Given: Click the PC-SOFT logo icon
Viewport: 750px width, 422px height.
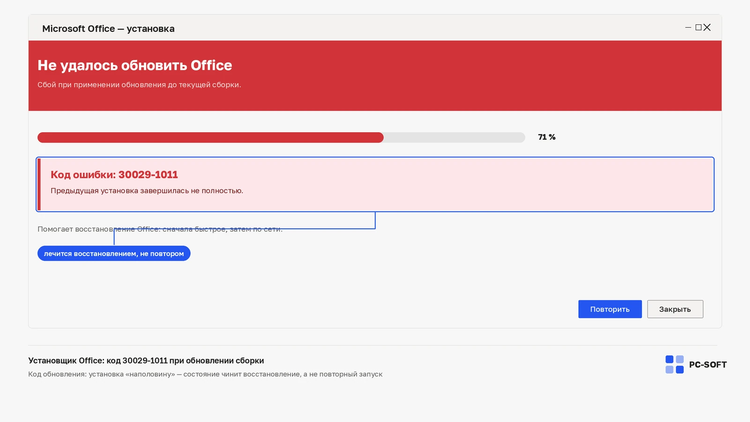Looking at the screenshot, I should (x=675, y=364).
